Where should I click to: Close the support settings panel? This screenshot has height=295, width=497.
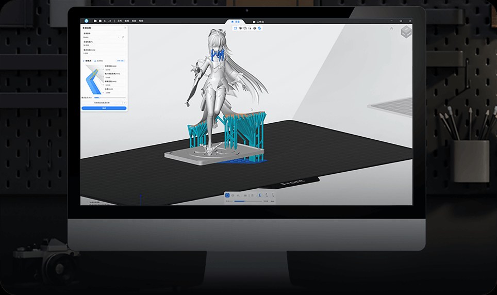(x=125, y=28)
